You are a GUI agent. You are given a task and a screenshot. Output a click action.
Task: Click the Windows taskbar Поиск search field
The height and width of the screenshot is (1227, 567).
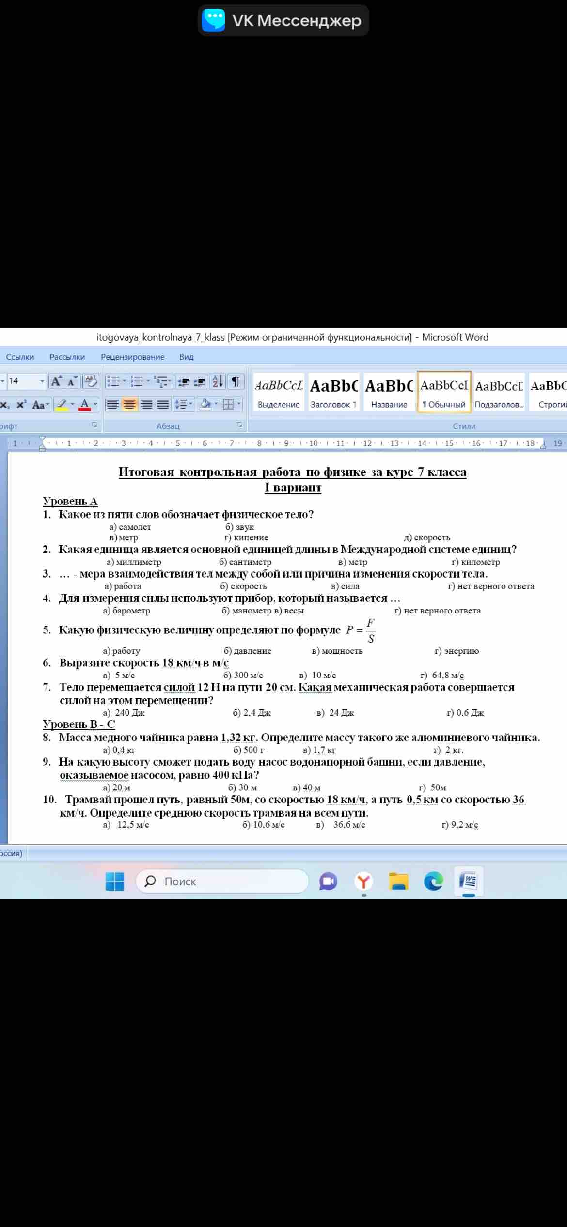click(x=222, y=881)
